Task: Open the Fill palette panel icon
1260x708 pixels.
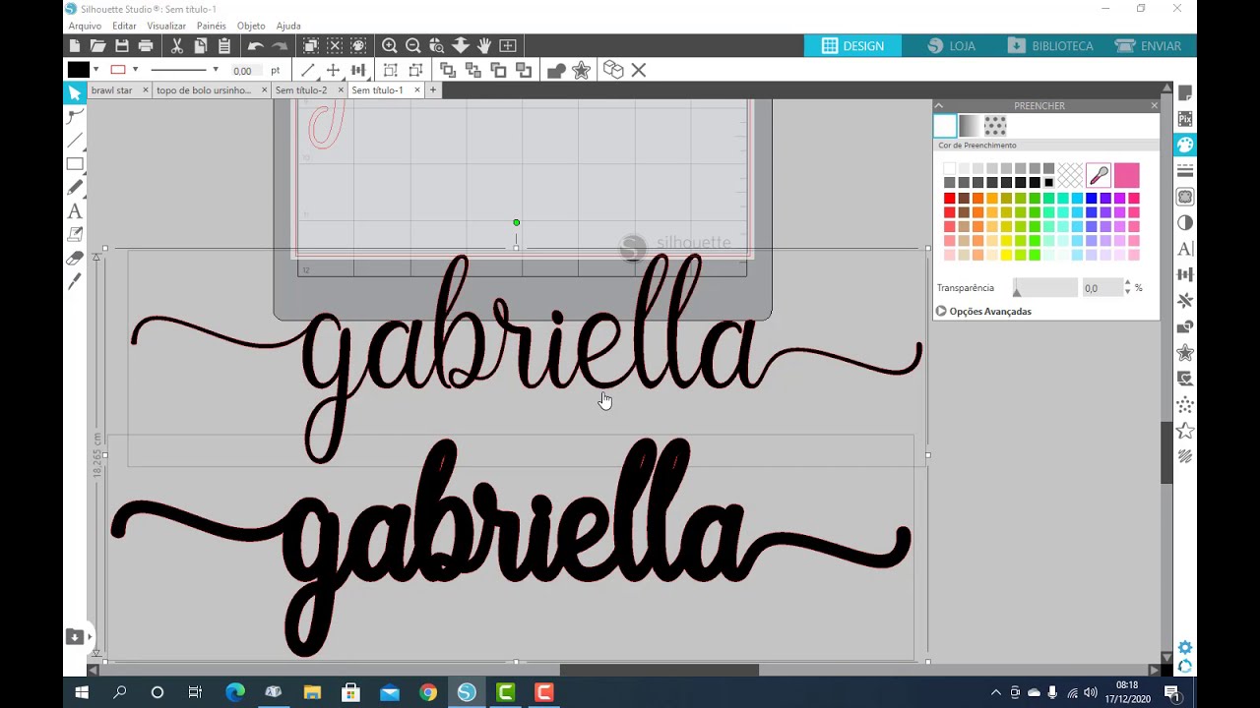Action: pos(1185,145)
